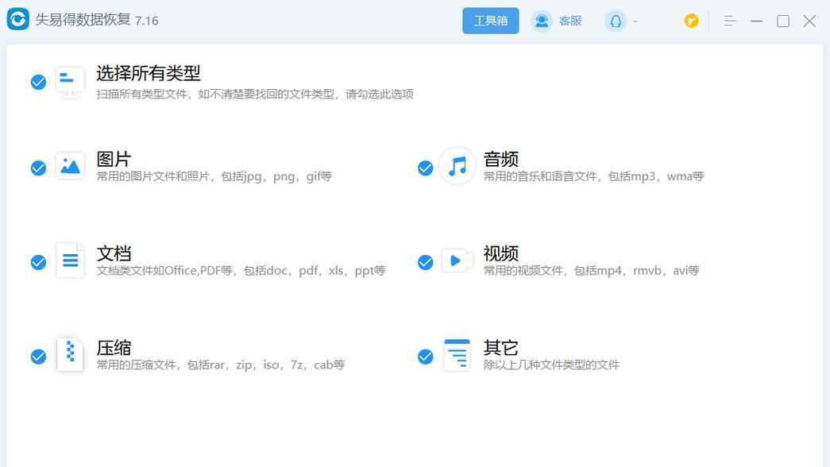
Task: Click the 除以上几种文件类型的文件 description
Action: (x=551, y=365)
